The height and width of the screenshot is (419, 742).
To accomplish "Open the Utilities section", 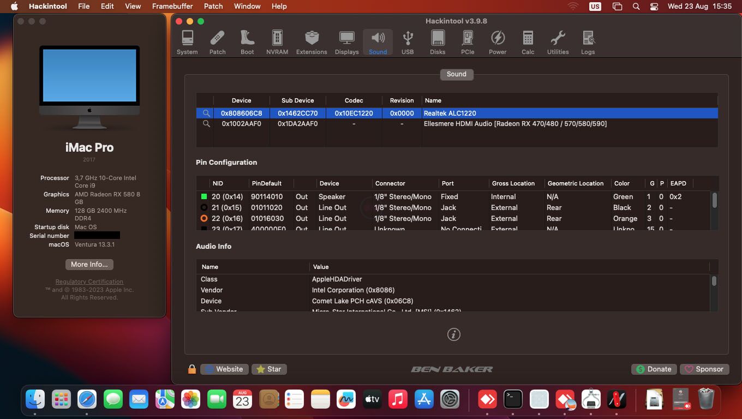I will click(x=558, y=43).
